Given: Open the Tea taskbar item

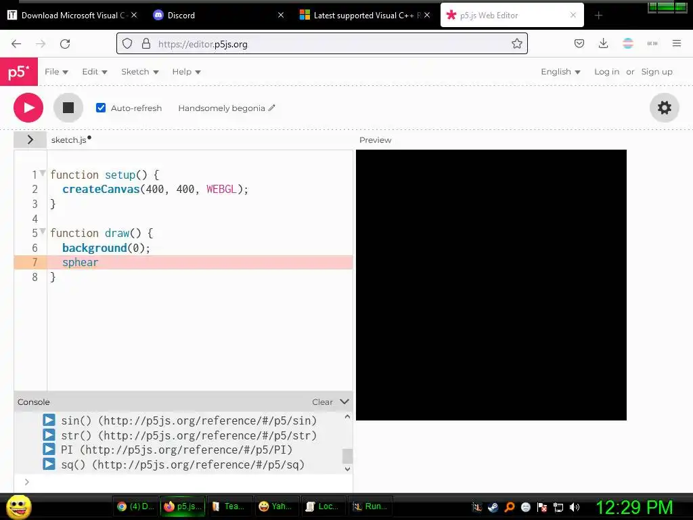Looking at the screenshot, I should [229, 506].
